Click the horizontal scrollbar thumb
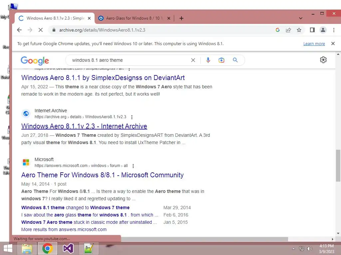This screenshot has width=341, height=255. click(x=204, y=239)
